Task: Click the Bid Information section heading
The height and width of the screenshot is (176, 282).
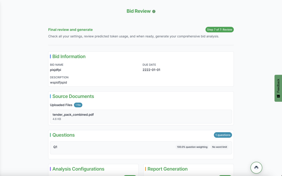Action: (x=69, y=56)
